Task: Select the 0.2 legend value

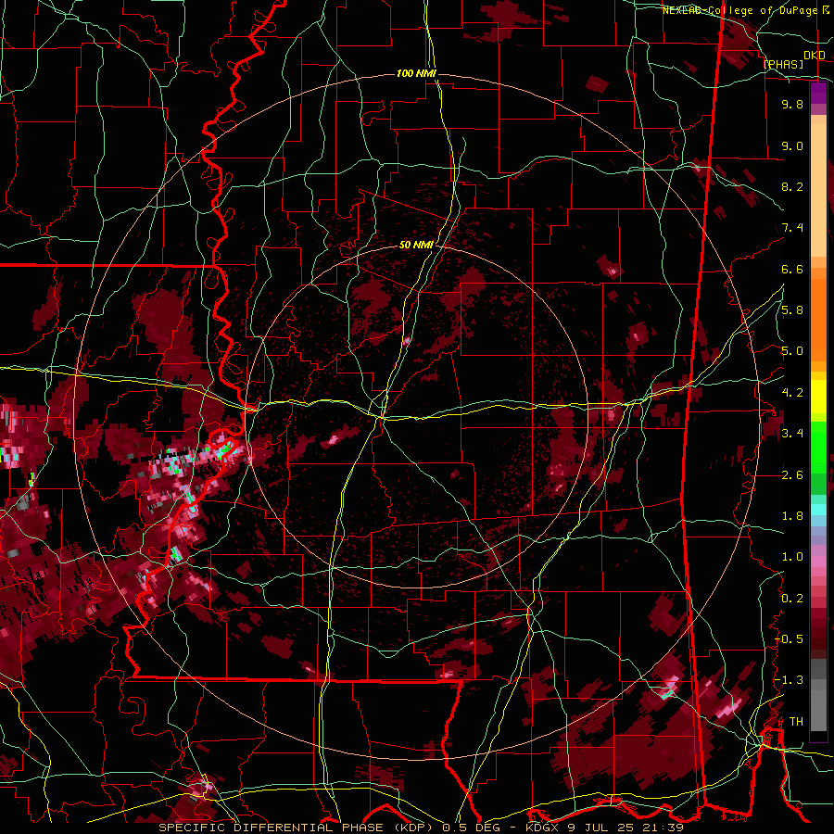Action: click(x=792, y=599)
